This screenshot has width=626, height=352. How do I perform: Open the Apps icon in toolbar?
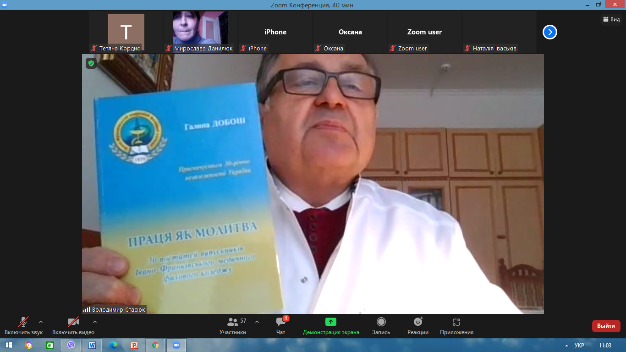[456, 322]
